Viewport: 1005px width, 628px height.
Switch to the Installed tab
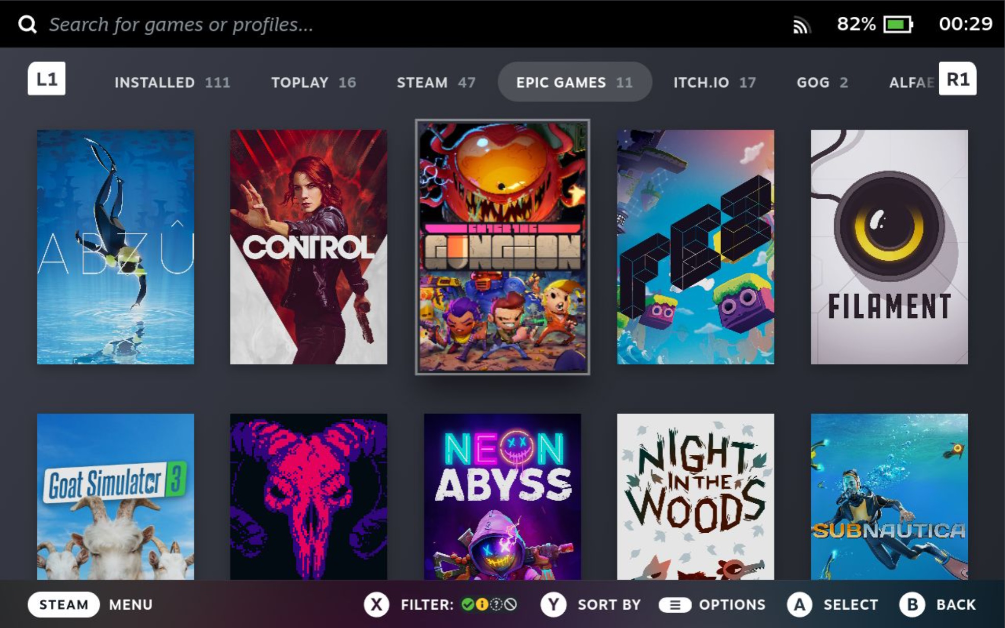(x=172, y=83)
